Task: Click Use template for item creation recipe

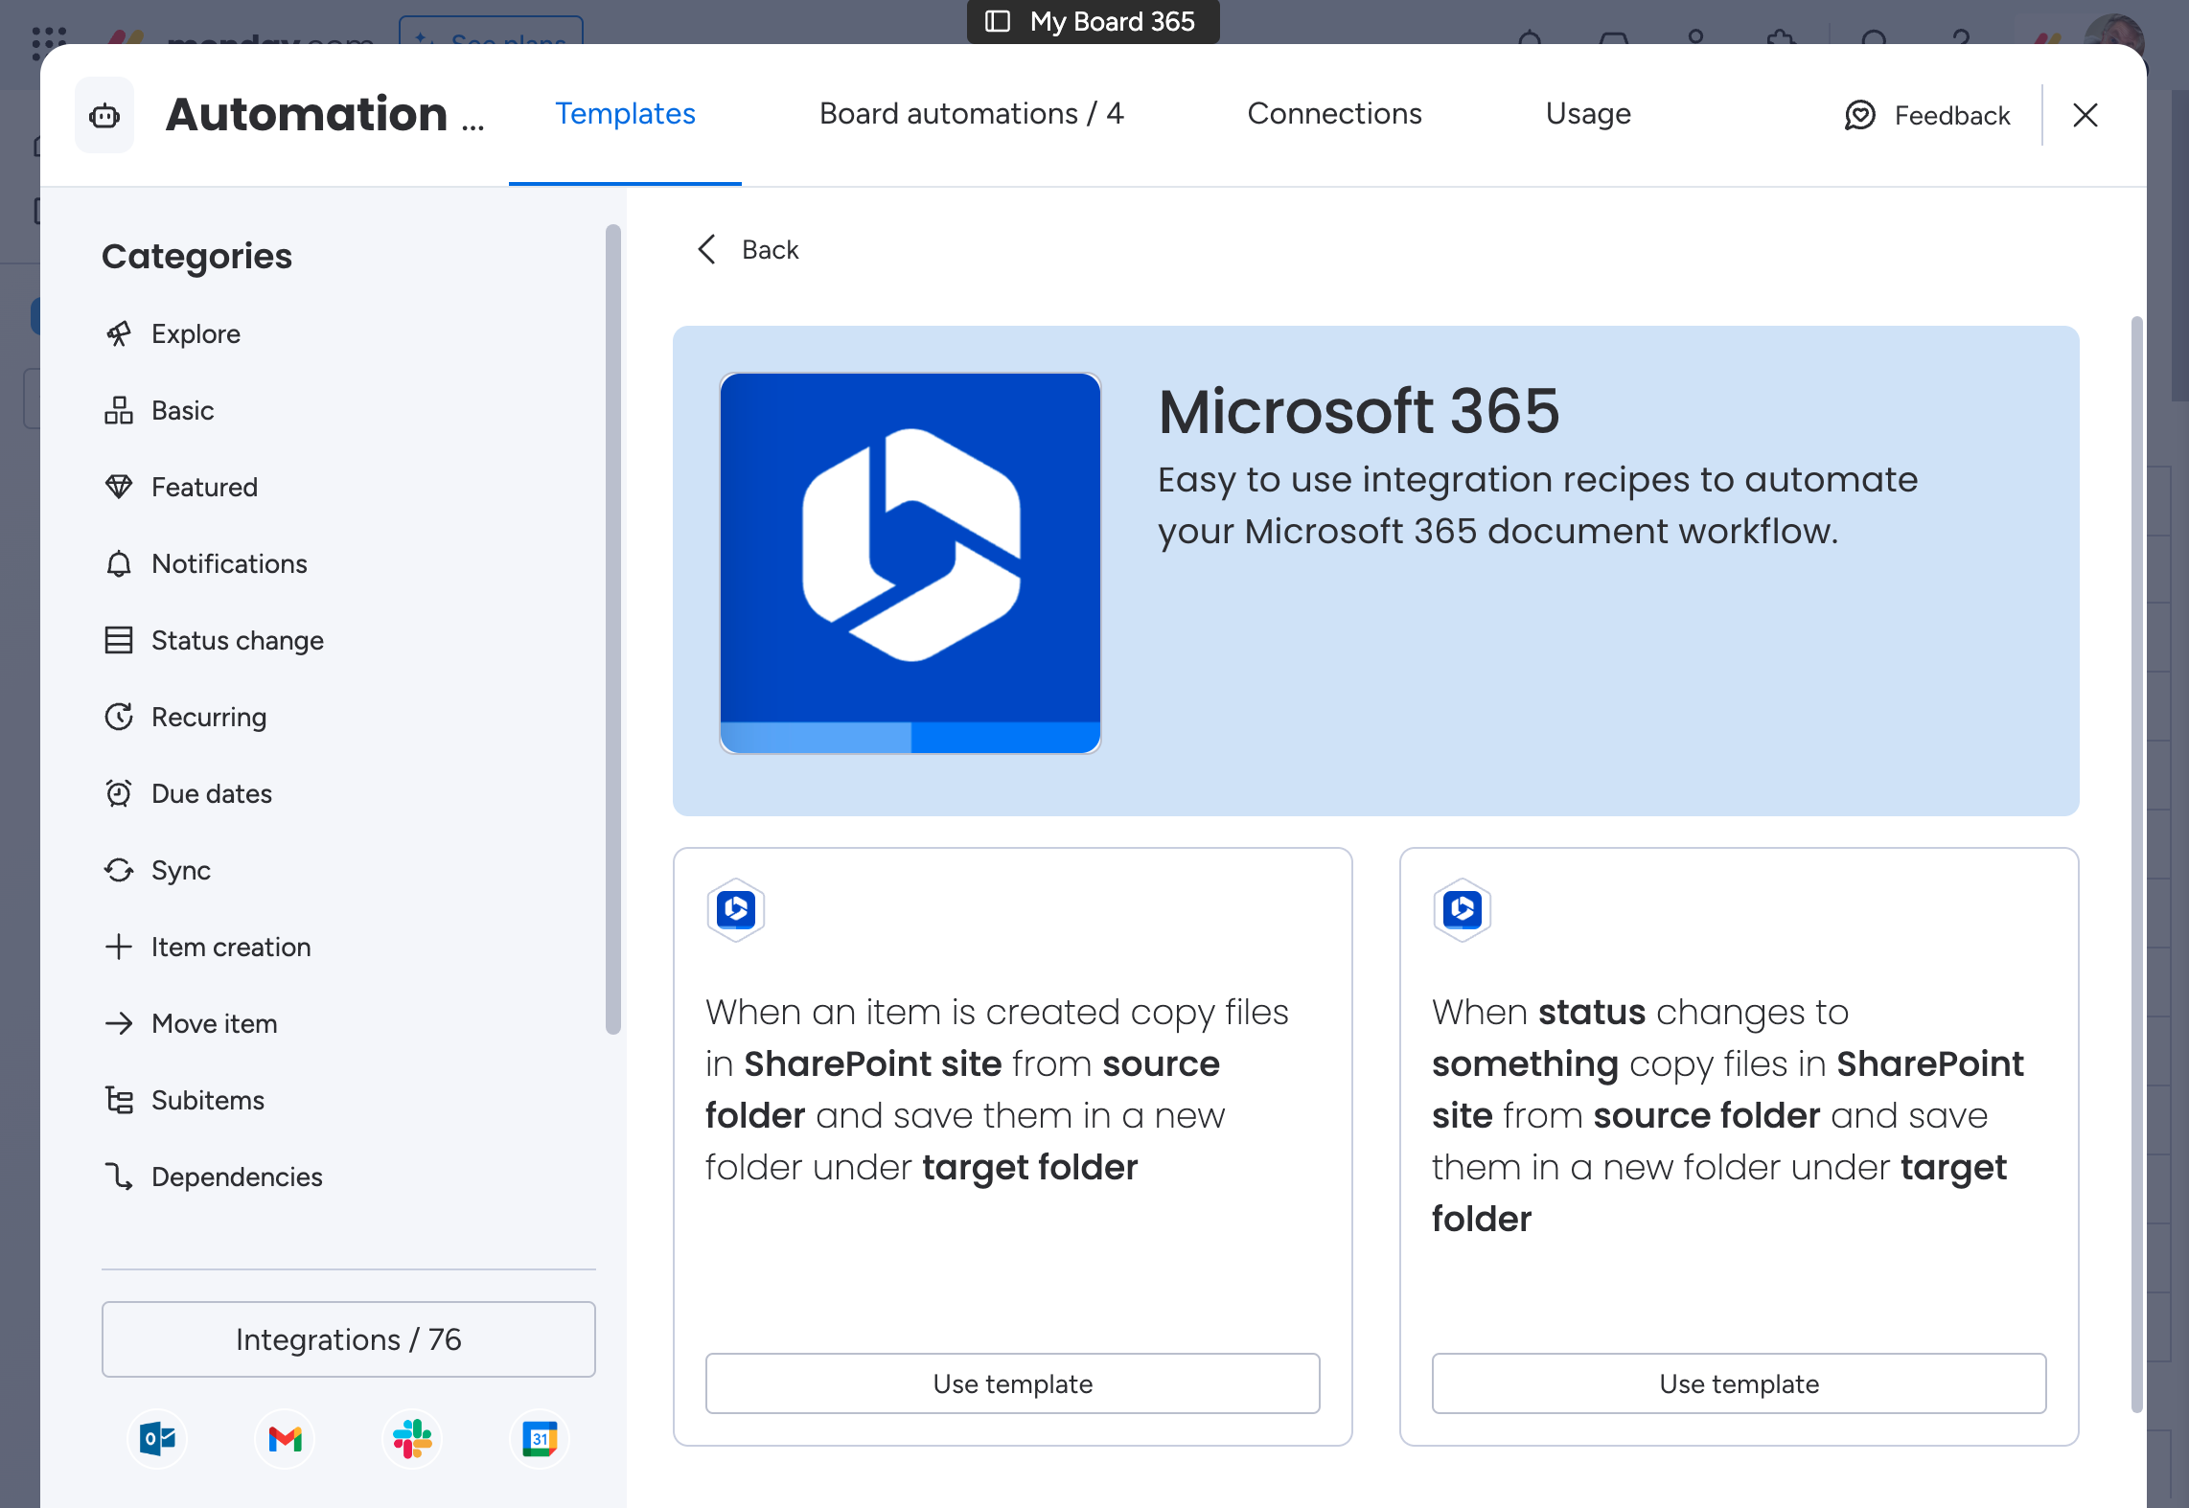Action: [x=1011, y=1383]
